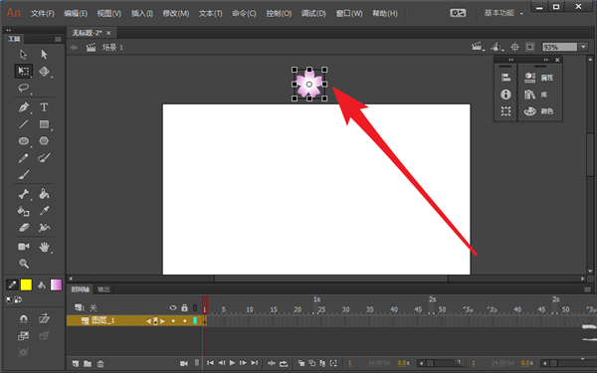Toggle all layers outline mode icon
597x373 pixels.
195,307
